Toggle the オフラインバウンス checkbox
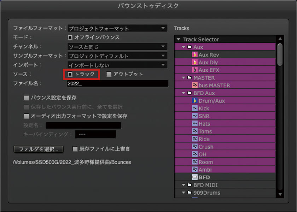The width and height of the screenshot is (297, 212). coord(70,37)
